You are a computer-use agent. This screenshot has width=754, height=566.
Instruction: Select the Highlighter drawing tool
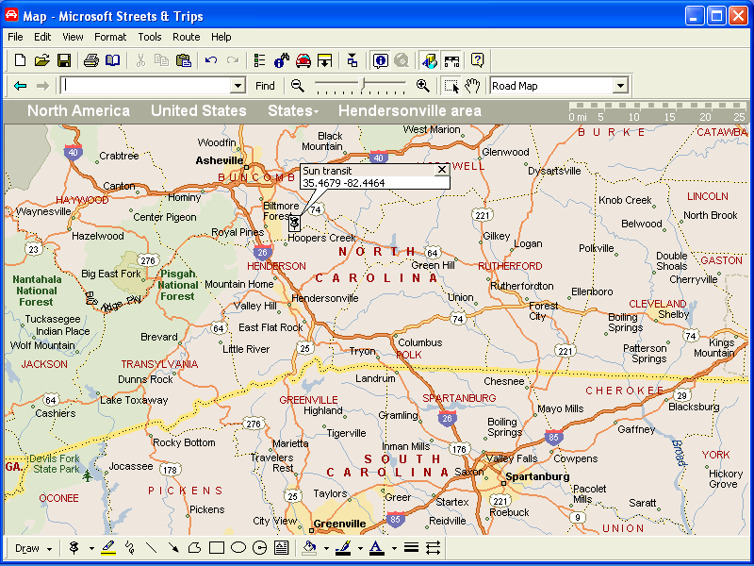(x=108, y=547)
